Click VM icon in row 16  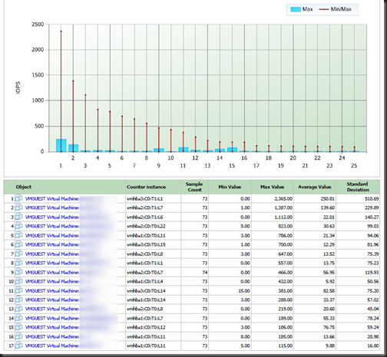point(19,336)
